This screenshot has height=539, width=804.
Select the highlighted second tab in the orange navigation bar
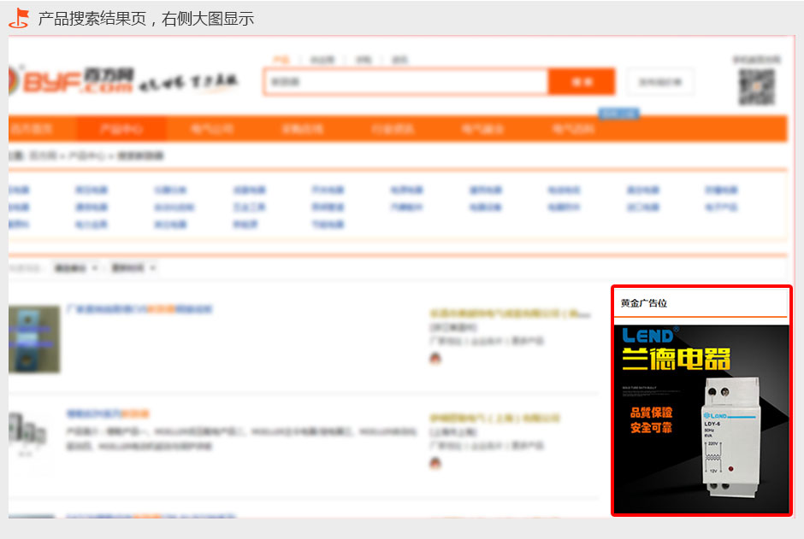pyautogui.click(x=121, y=129)
